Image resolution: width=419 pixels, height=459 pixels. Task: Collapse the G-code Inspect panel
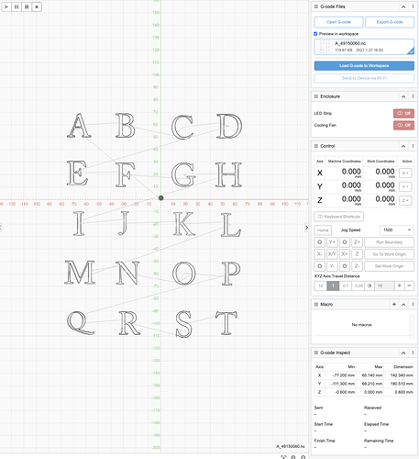[x=403, y=353]
